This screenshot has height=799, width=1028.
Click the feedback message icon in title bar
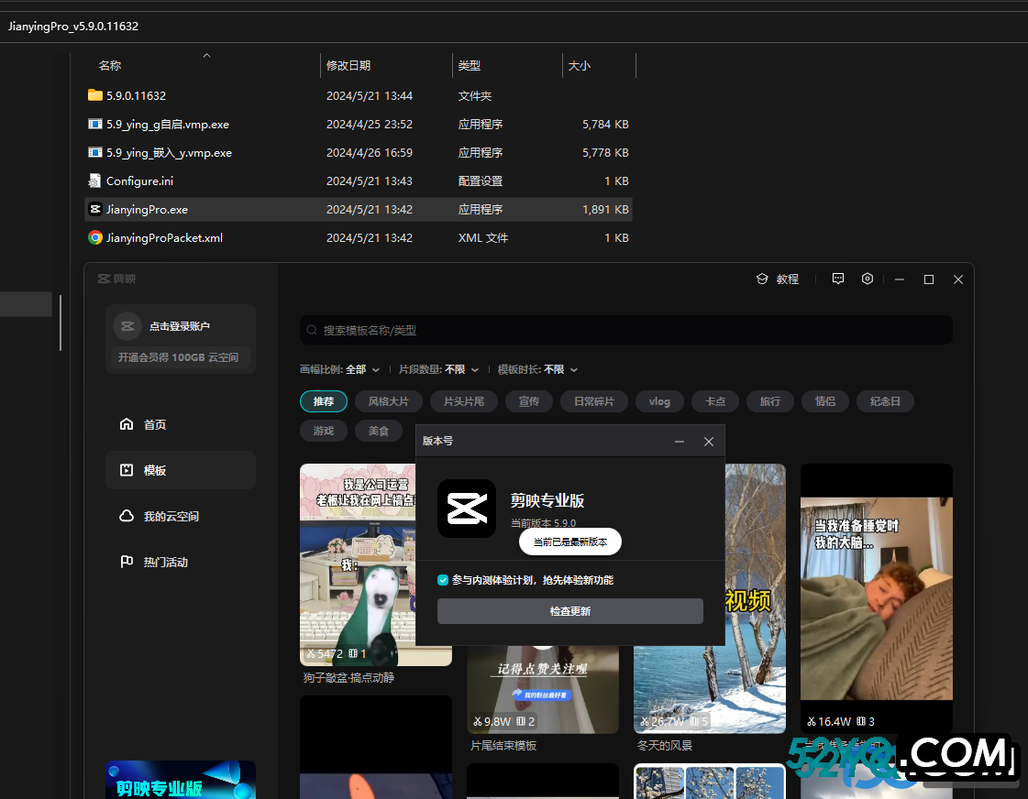(x=837, y=279)
